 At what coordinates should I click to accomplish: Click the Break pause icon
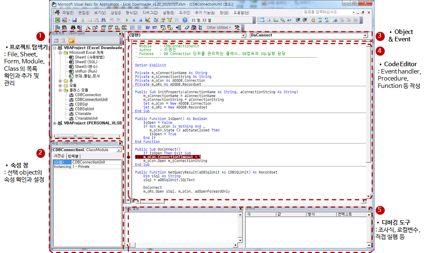134,20
